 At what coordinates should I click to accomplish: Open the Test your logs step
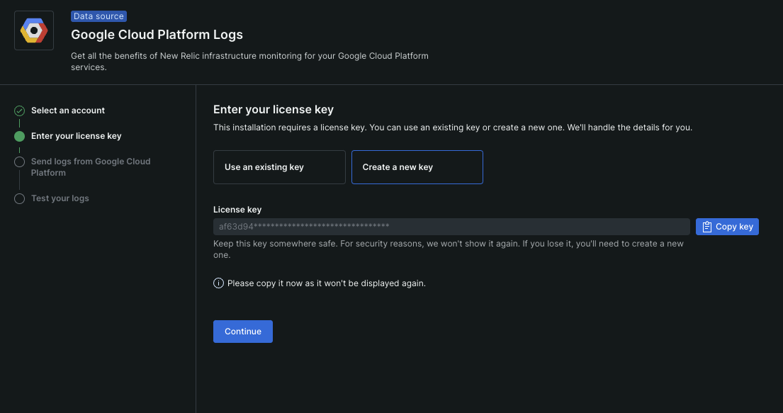[x=60, y=198]
